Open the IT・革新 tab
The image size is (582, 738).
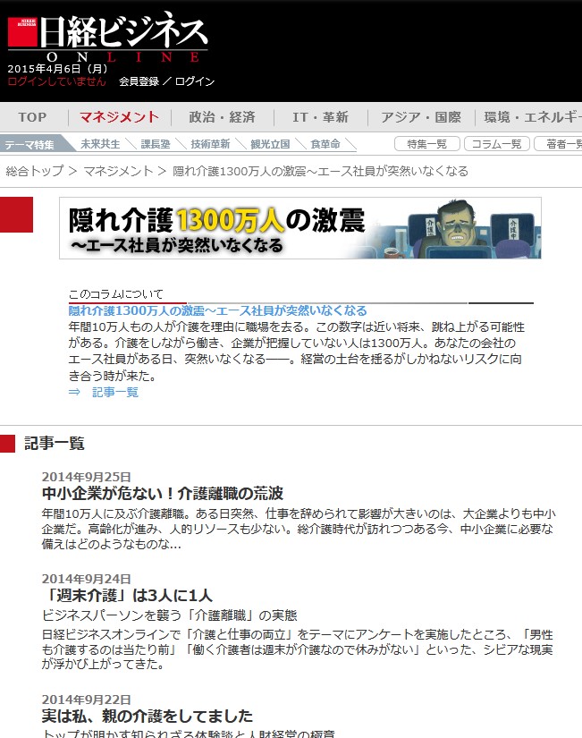(320, 117)
